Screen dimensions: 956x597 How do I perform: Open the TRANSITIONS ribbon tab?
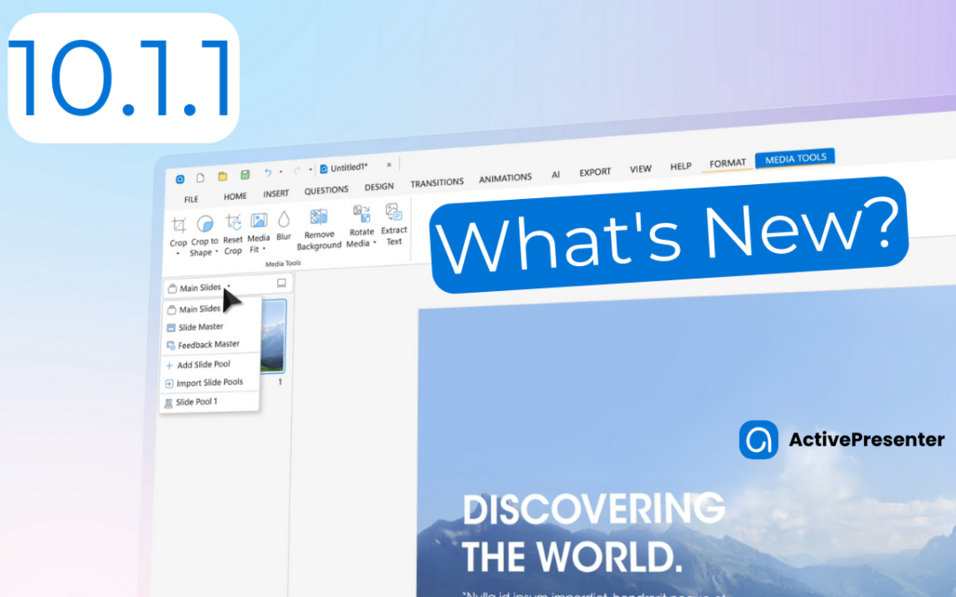pos(436,183)
